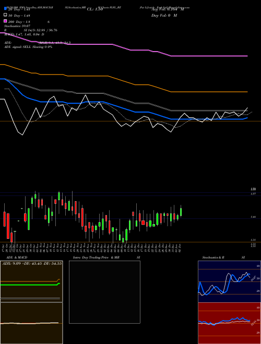Click the white 50 Day legend swatch

[x=6, y=15]
